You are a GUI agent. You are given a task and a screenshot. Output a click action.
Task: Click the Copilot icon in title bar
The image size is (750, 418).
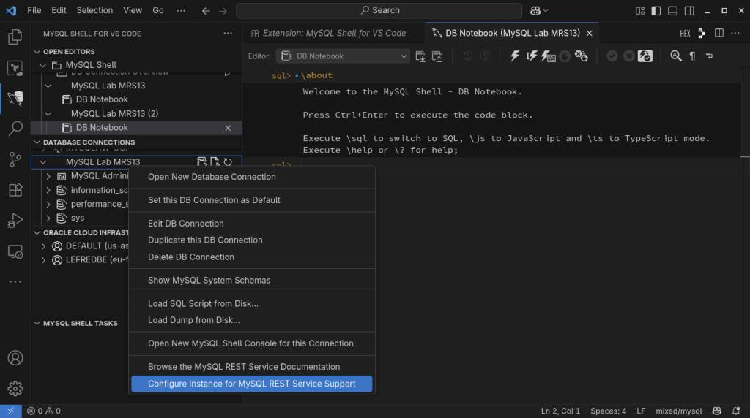tap(535, 10)
